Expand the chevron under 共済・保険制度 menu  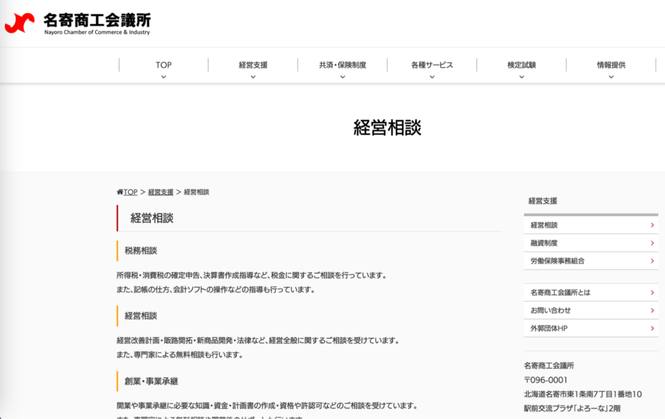[342, 76]
